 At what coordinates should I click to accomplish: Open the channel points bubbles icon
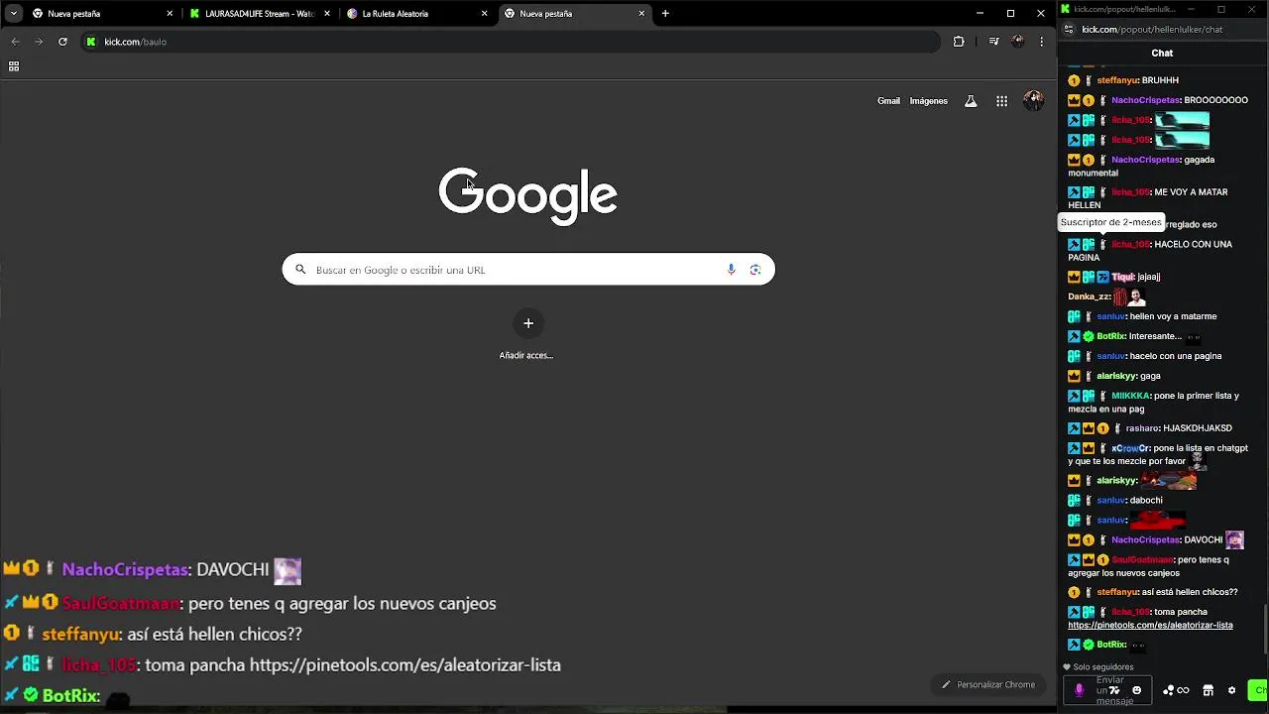tap(1168, 690)
